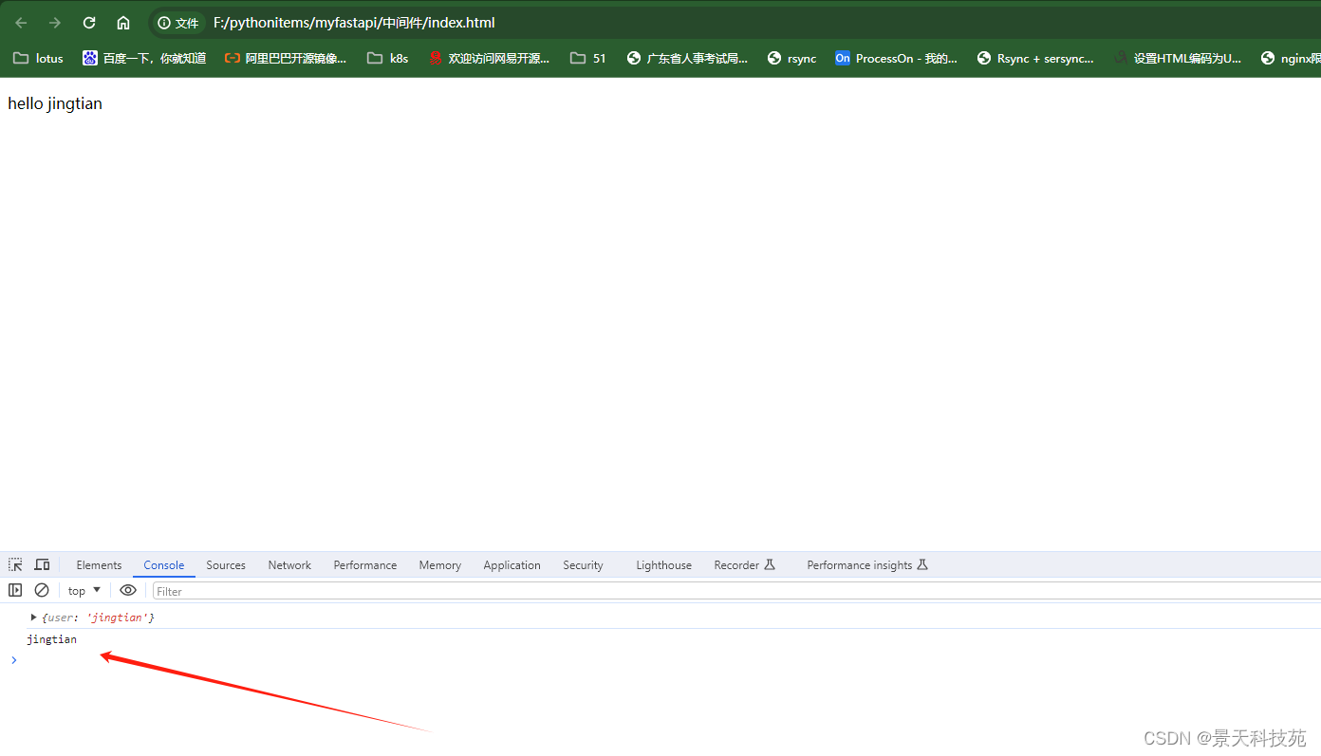Toggle the device toolbar icon
1321x756 pixels.
click(42, 564)
